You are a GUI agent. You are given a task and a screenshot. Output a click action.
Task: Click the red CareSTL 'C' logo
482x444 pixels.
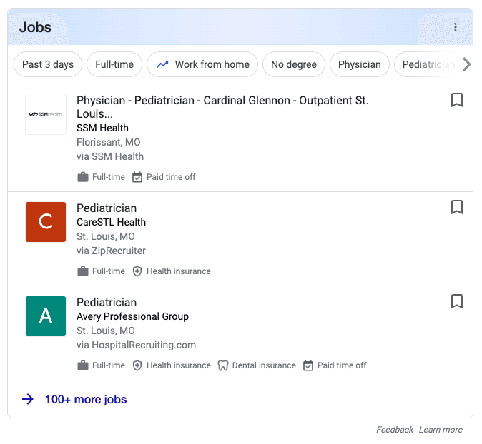click(46, 222)
